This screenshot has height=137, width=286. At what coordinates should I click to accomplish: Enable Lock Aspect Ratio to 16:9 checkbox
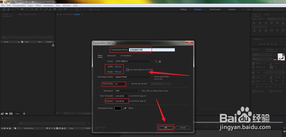(128, 70)
